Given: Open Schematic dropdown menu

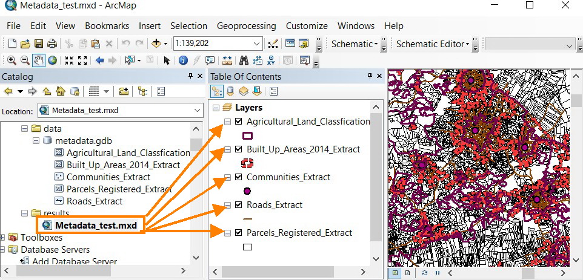Looking at the screenshot, I should [355, 44].
